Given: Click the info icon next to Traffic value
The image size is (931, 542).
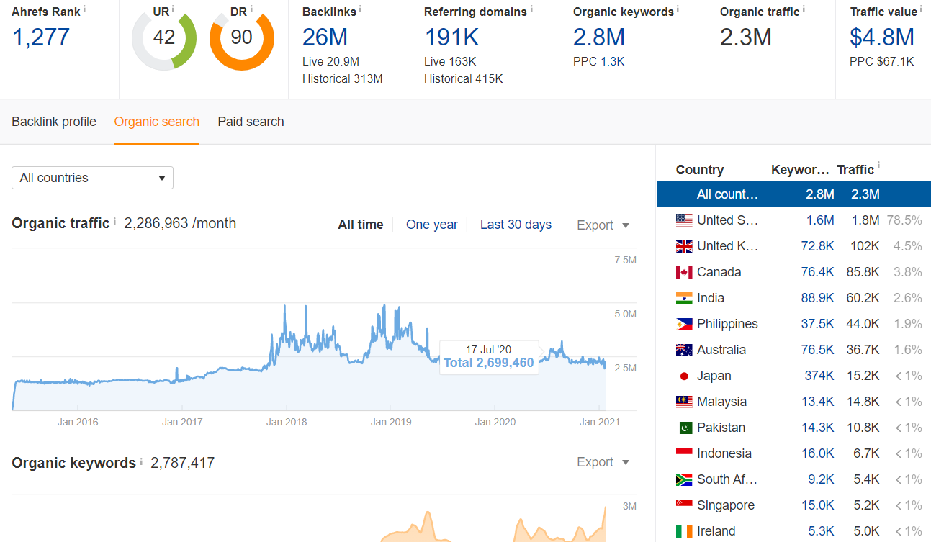Looking at the screenshot, I should pyautogui.click(x=921, y=9).
